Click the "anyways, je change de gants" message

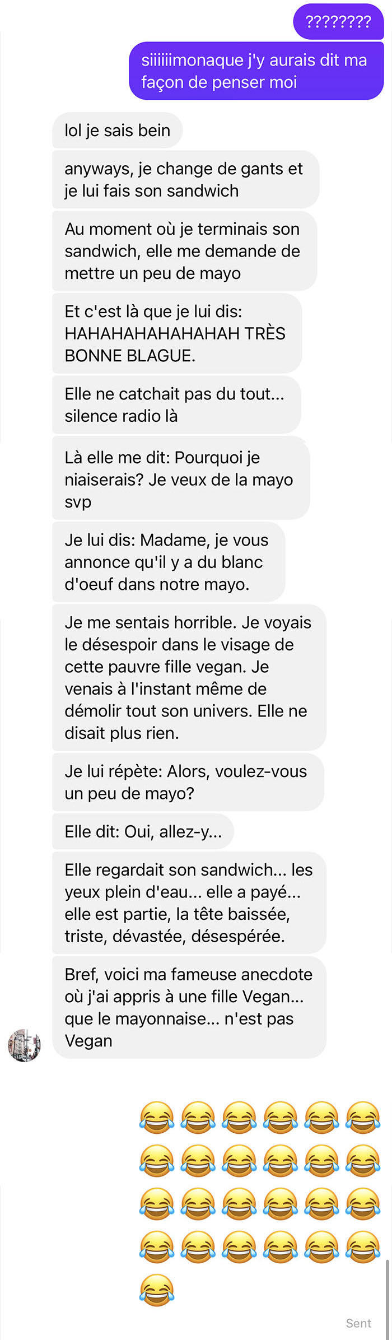185,180
